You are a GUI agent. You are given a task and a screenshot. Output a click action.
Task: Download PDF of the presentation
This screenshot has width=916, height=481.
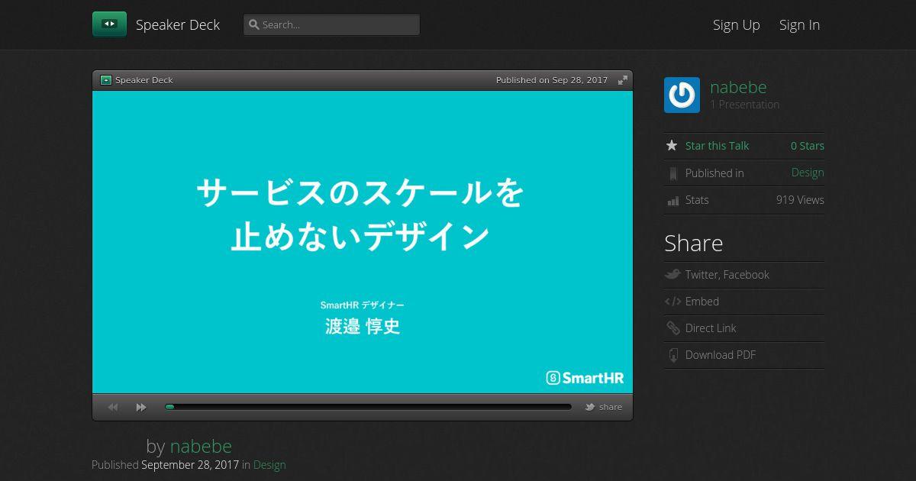click(721, 355)
